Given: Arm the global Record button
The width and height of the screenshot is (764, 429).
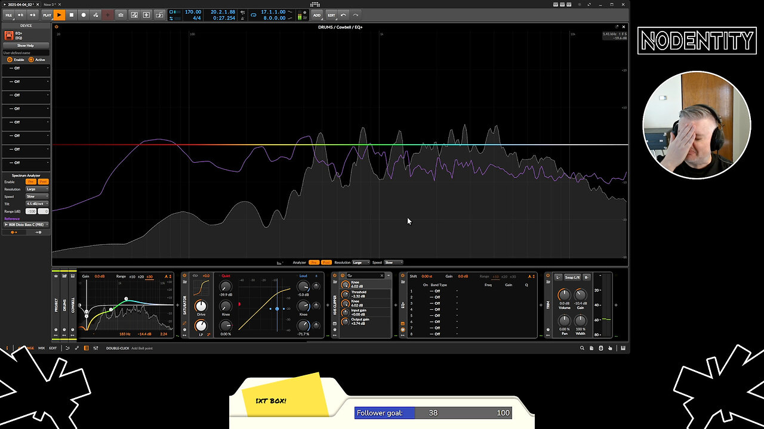Looking at the screenshot, I should (x=84, y=15).
